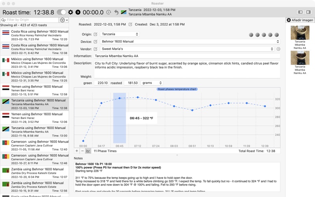The width and height of the screenshot is (315, 197).
Task: Select Cameroon roast from 2022-10-27
Action: coord(34,159)
